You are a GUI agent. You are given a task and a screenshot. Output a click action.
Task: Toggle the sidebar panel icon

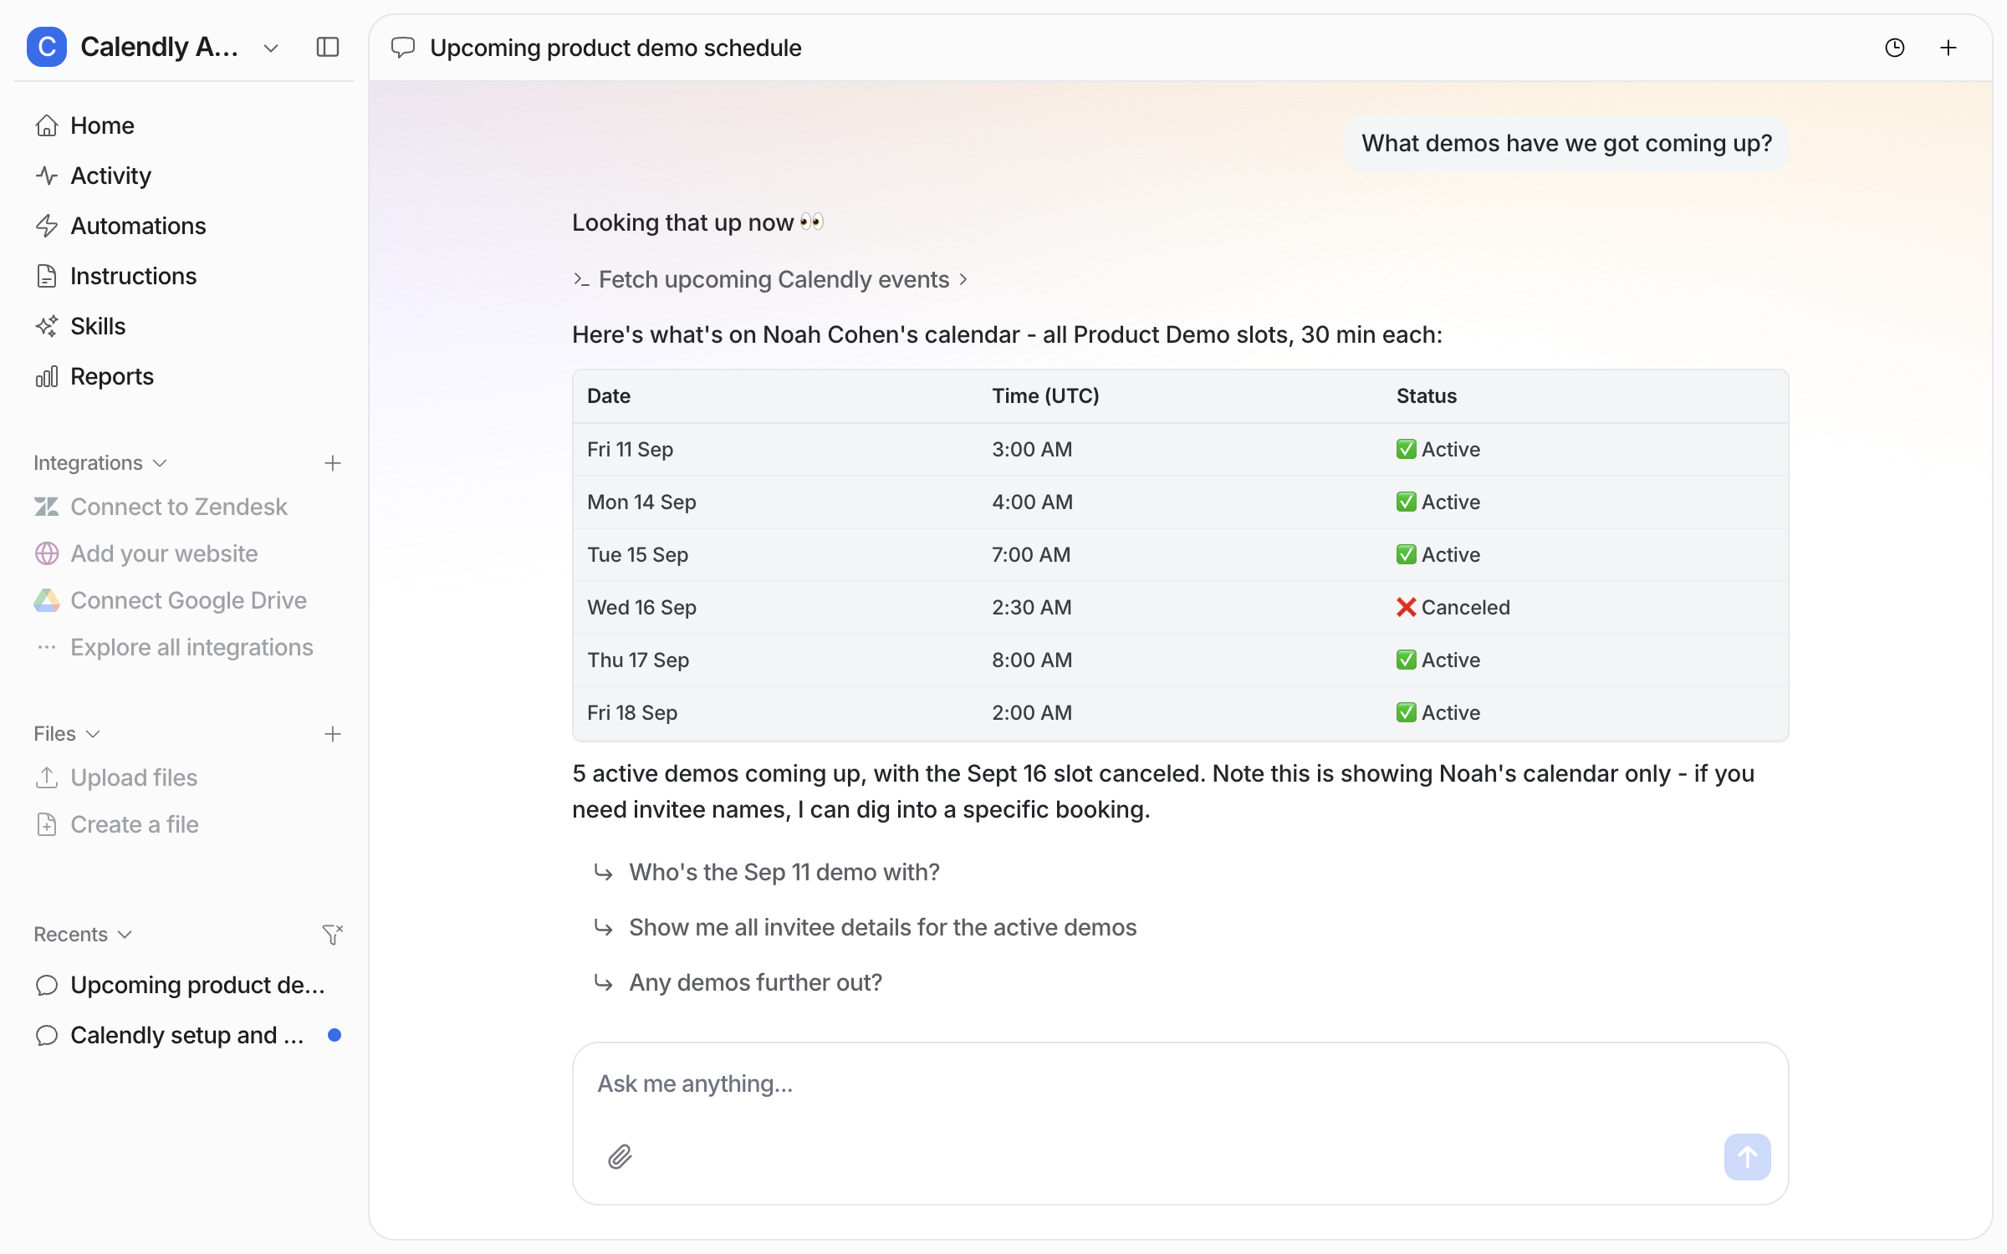[328, 47]
